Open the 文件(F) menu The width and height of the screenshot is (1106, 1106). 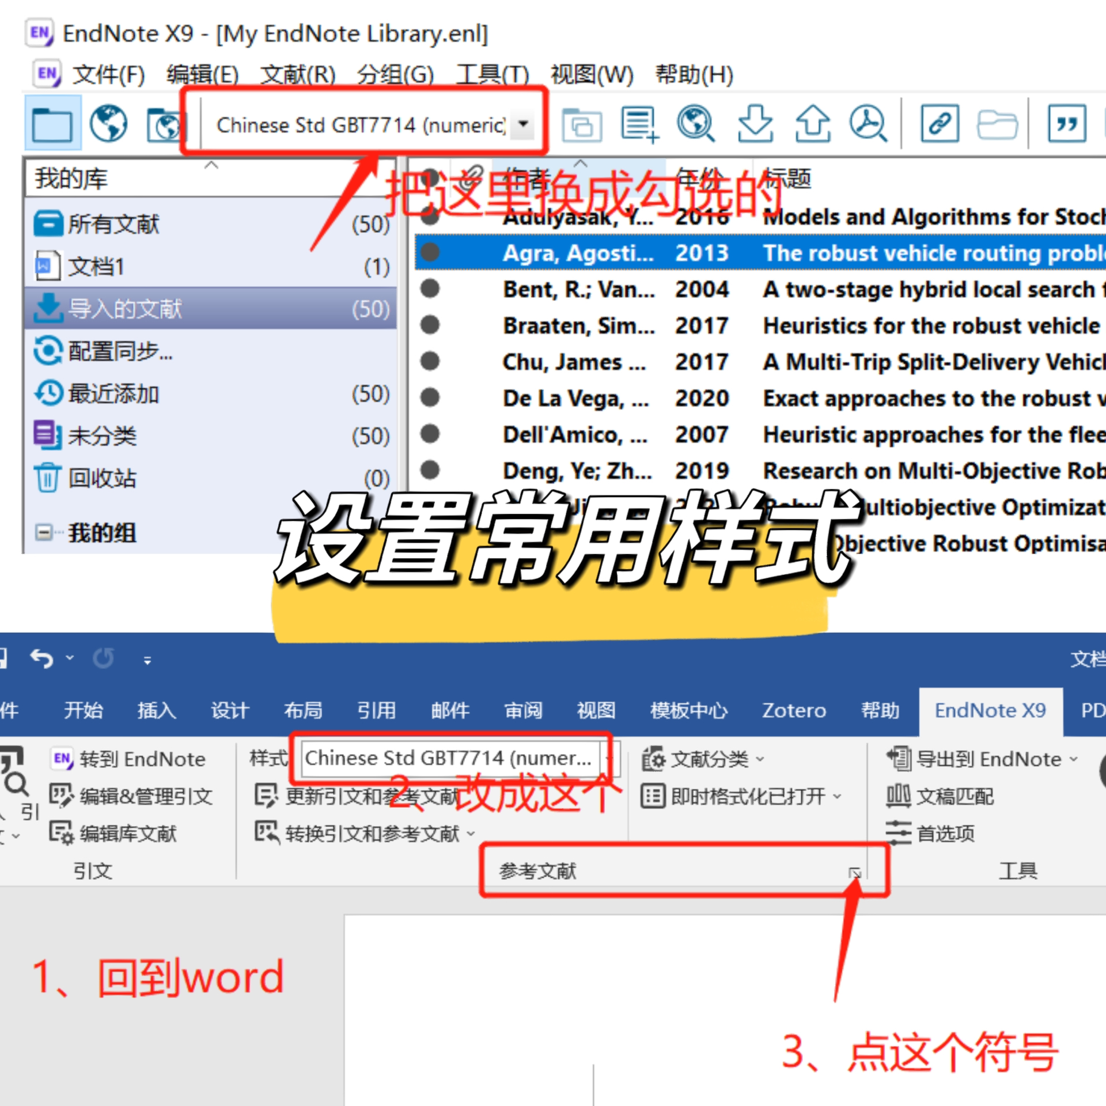pyautogui.click(x=108, y=75)
